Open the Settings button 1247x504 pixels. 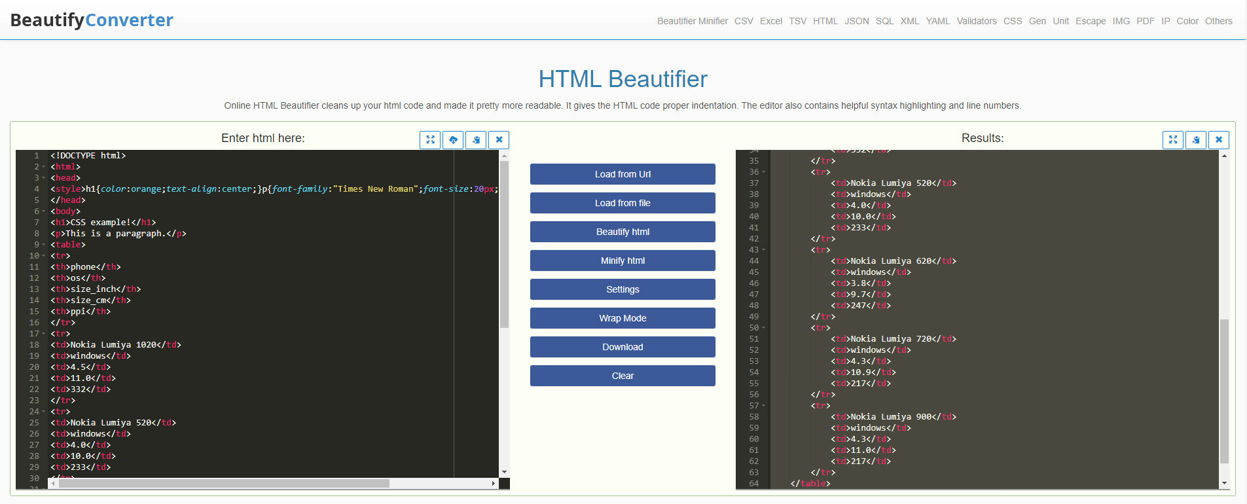pyautogui.click(x=623, y=289)
